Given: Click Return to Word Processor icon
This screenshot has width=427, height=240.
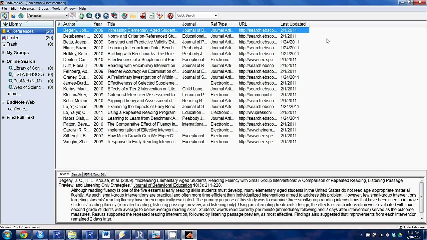Looking at the screenshot, I should tap(160, 16).
